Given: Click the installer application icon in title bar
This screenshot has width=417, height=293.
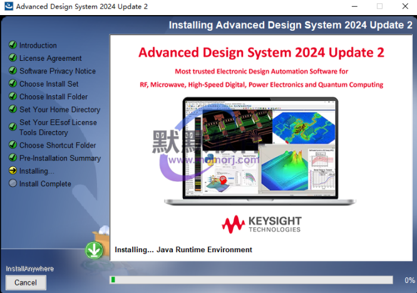Looking at the screenshot, I should (8, 7).
